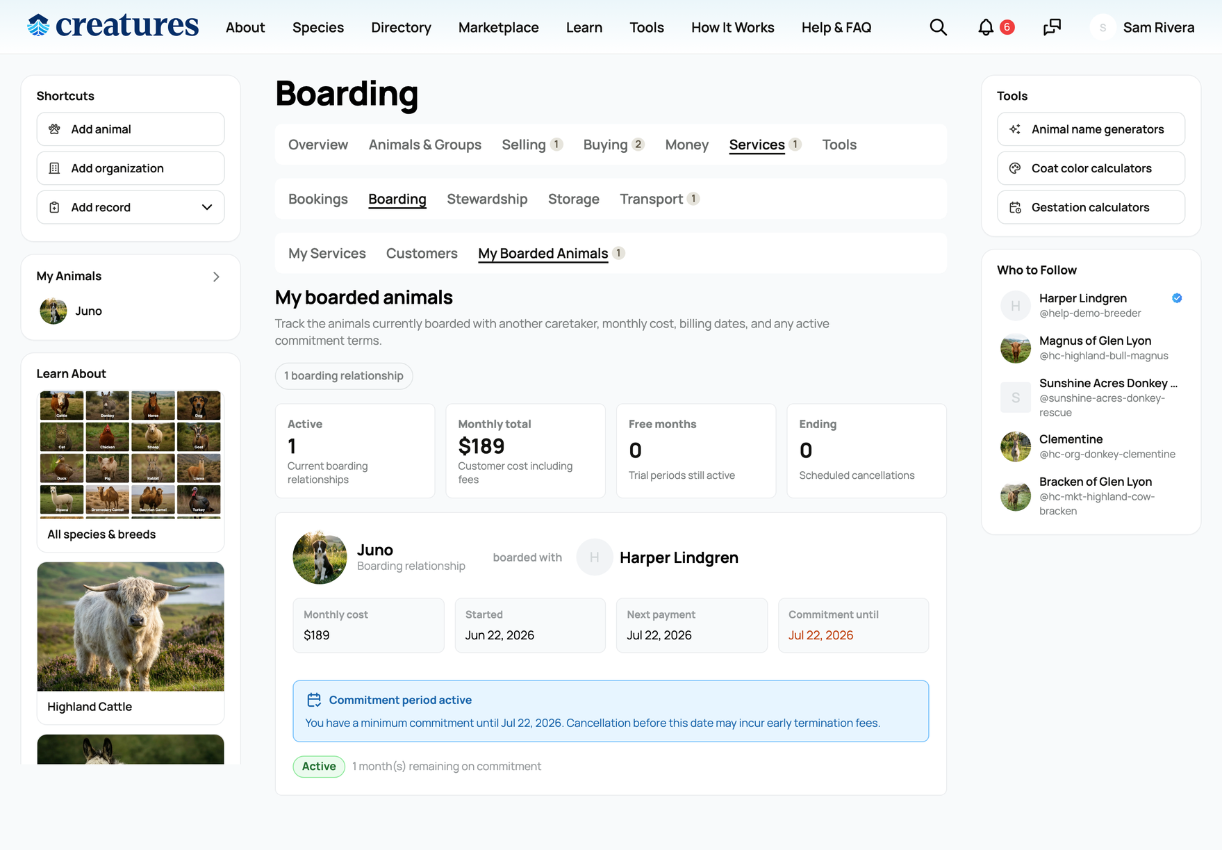The image size is (1222, 850).
Task: Open the How It Works page
Action: click(732, 27)
